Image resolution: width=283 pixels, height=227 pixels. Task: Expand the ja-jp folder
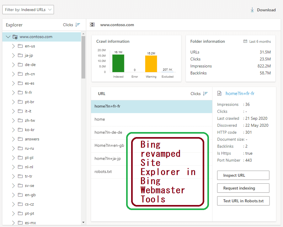(13, 55)
